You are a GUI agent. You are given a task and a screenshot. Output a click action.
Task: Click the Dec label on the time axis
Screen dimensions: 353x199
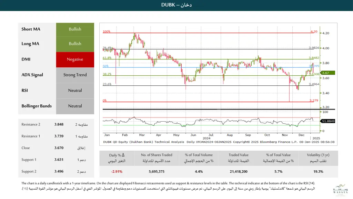pos(301,135)
